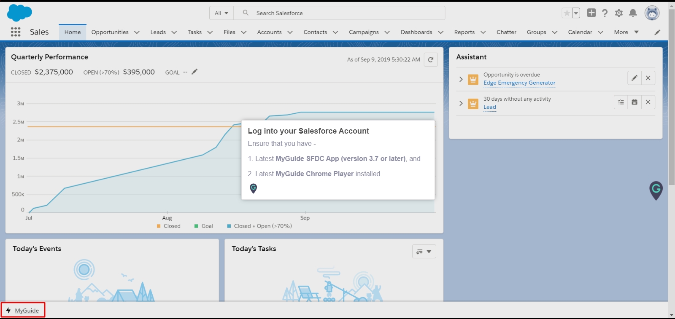Open the Accounts tab dropdown chevron
This screenshot has height=319, width=675.
(x=290, y=32)
